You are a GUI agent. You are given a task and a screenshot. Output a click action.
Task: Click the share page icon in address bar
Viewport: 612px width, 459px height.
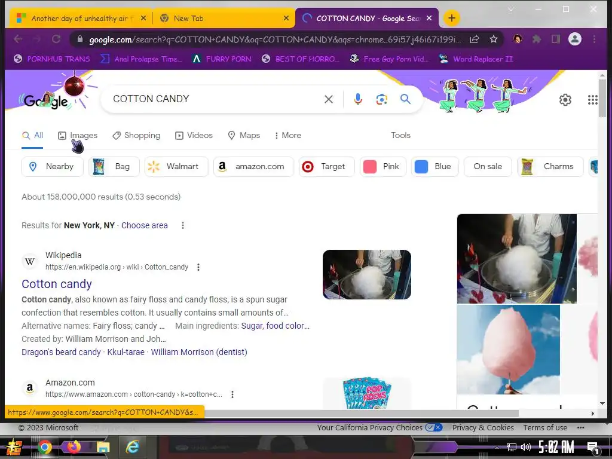[x=474, y=39]
